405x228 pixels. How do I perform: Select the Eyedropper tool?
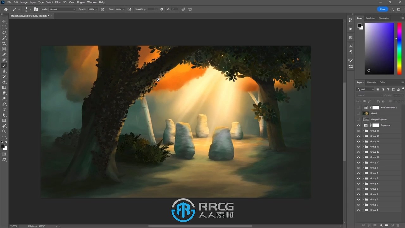tap(4, 54)
